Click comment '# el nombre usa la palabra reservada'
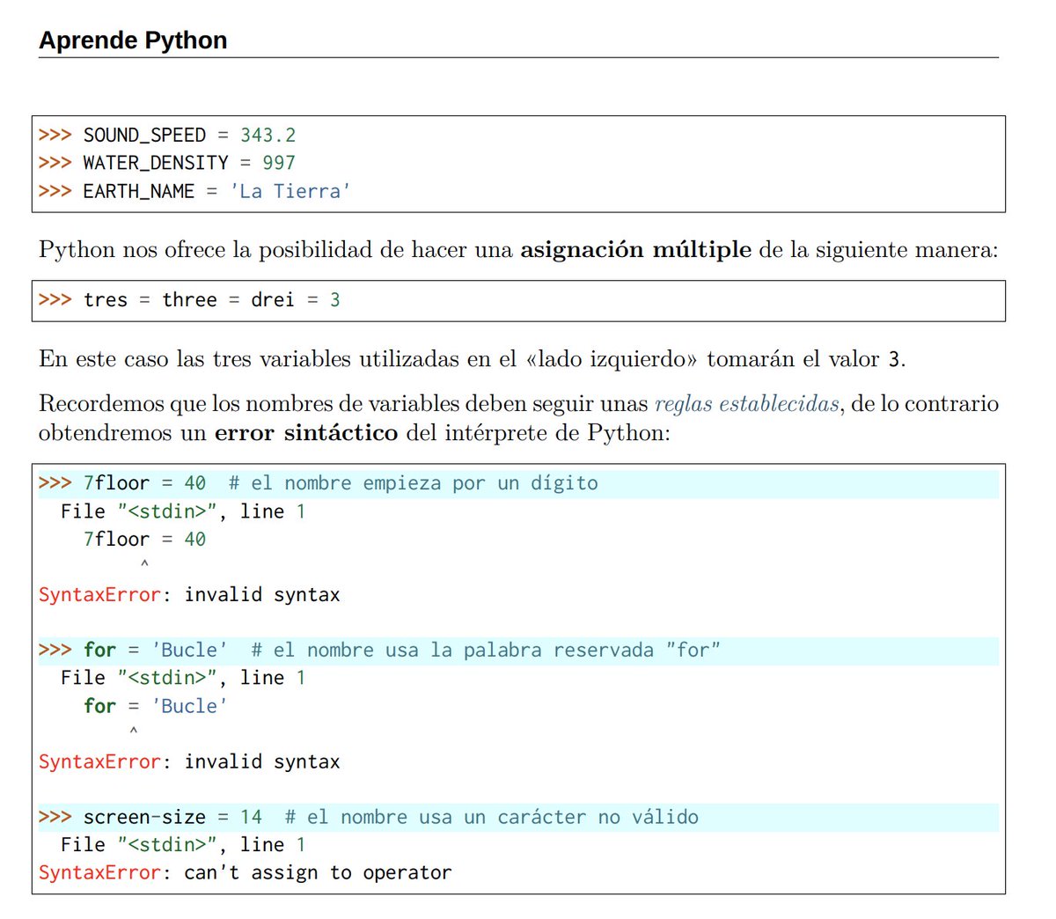Image resolution: width=1056 pixels, height=919 pixels. tap(486, 651)
